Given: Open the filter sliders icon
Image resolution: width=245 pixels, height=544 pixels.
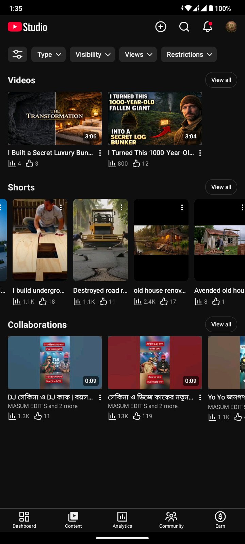Looking at the screenshot, I should click(17, 54).
